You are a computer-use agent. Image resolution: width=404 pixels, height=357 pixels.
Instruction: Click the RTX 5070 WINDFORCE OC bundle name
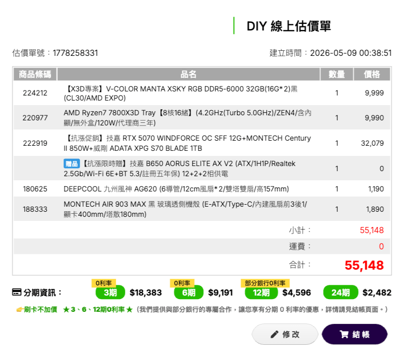point(187,143)
